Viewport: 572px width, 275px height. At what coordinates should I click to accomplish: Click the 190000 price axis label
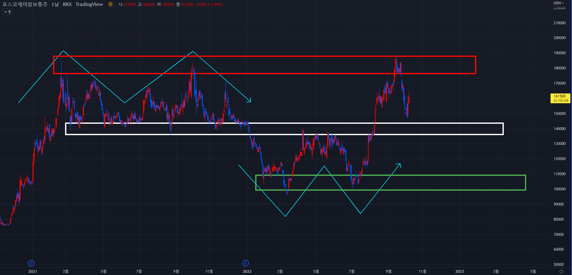(x=559, y=53)
